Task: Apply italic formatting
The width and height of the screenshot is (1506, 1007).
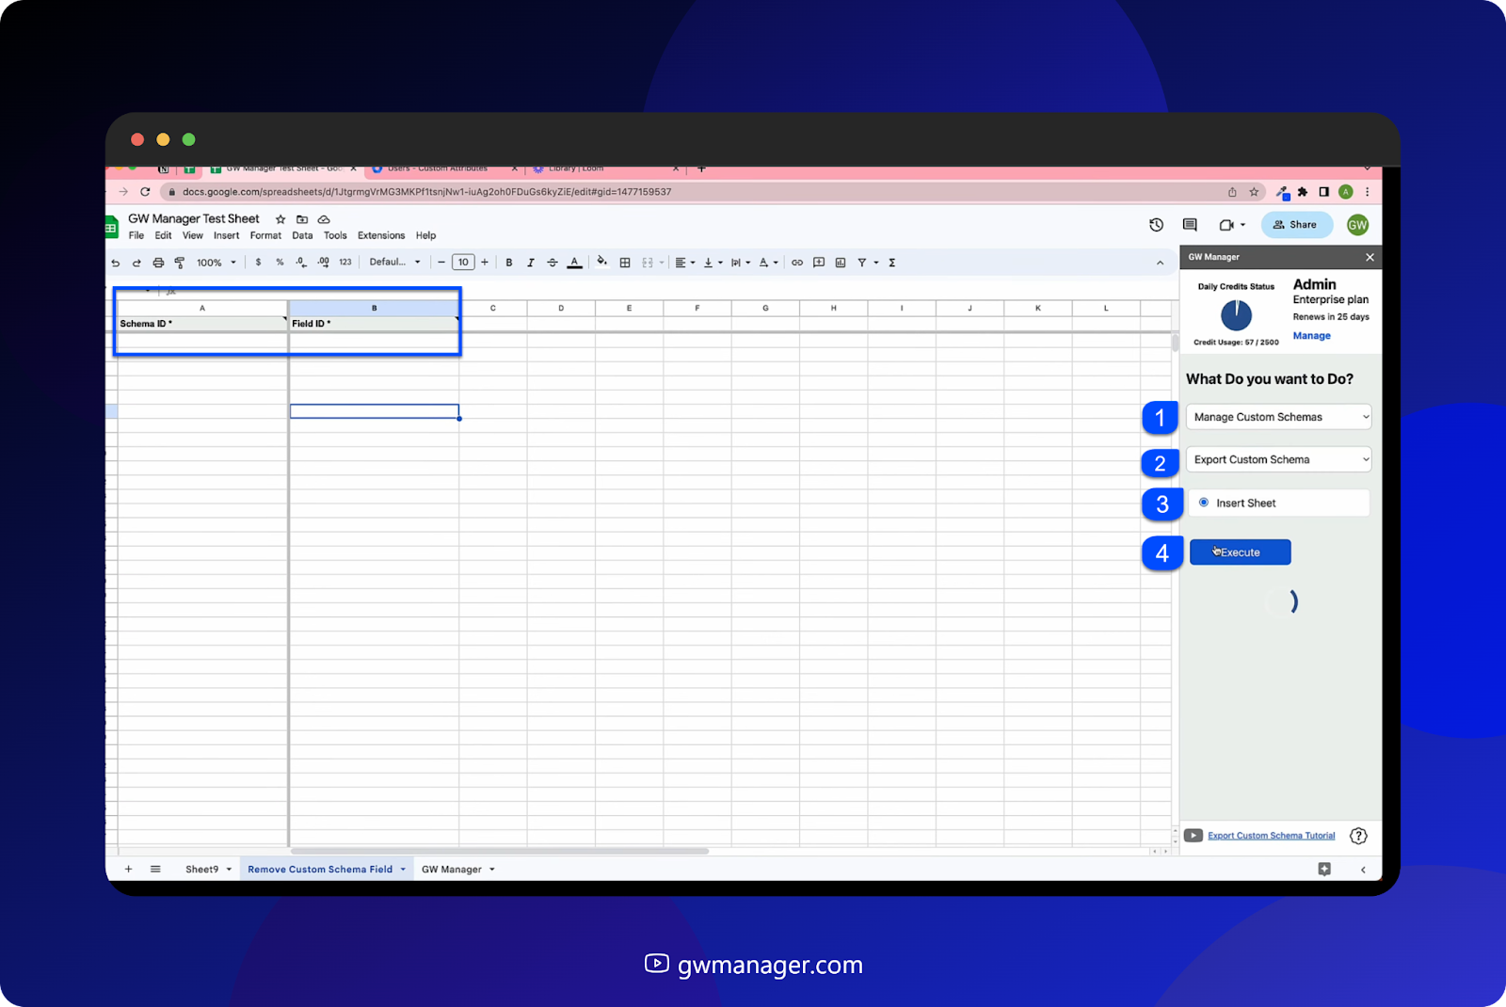Action: (531, 263)
